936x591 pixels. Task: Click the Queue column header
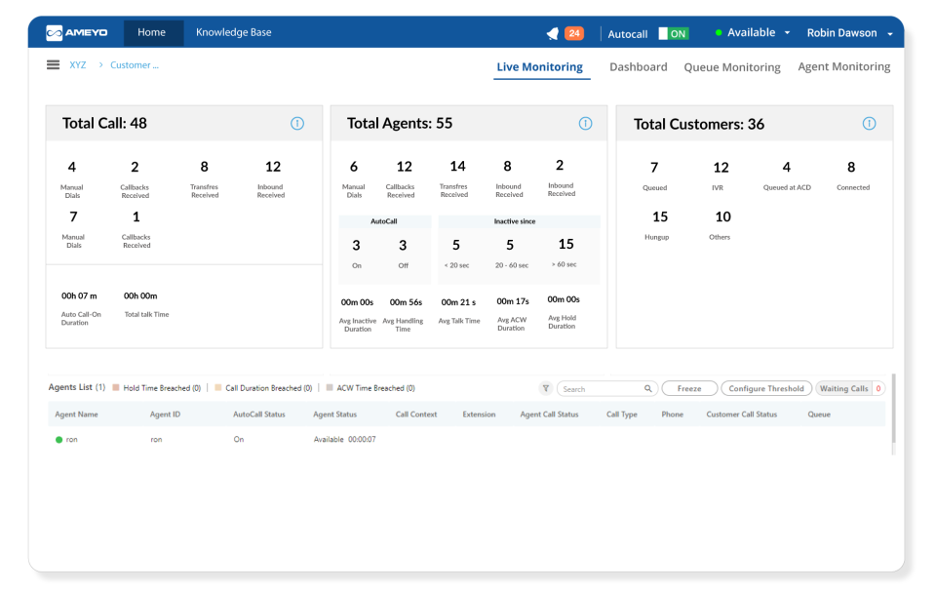click(819, 414)
